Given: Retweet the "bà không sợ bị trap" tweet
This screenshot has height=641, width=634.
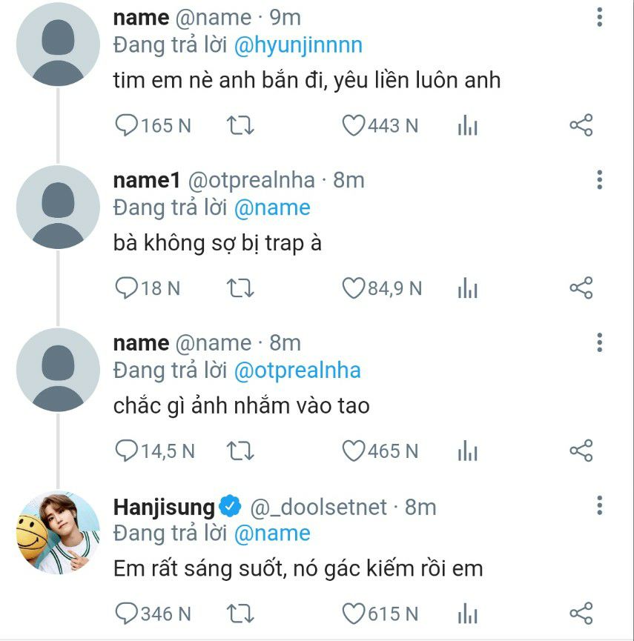Looking at the screenshot, I should click(x=240, y=288).
